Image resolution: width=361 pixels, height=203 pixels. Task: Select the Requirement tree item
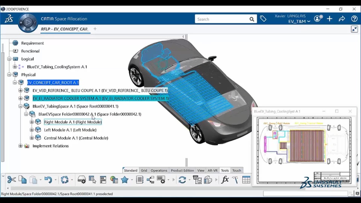click(x=32, y=43)
